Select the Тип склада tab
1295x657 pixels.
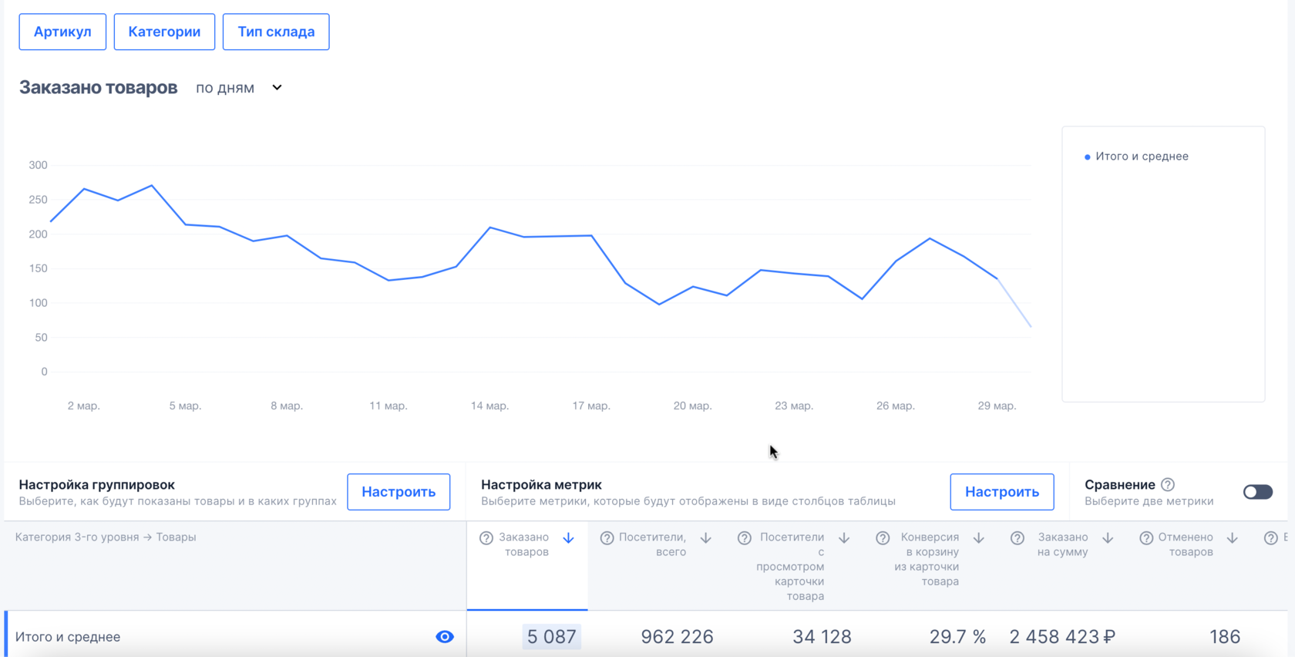[276, 32]
